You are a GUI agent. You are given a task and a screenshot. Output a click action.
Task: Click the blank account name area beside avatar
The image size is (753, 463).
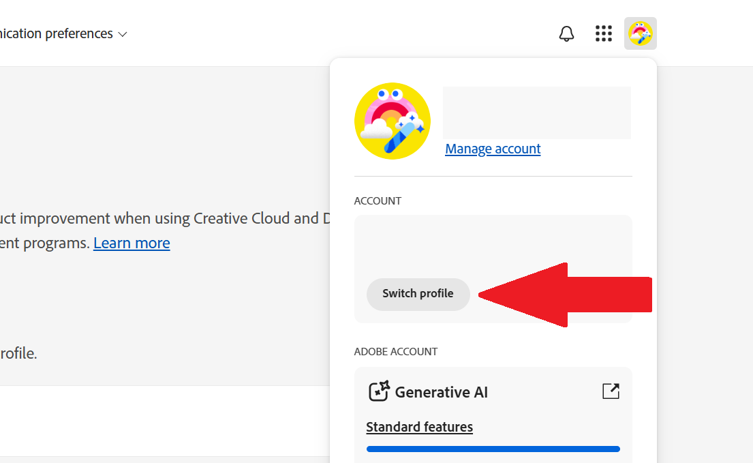click(536, 113)
